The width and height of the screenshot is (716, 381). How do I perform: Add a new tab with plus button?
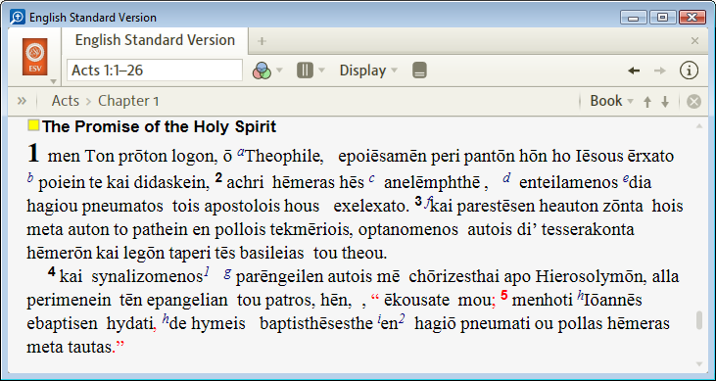[262, 41]
